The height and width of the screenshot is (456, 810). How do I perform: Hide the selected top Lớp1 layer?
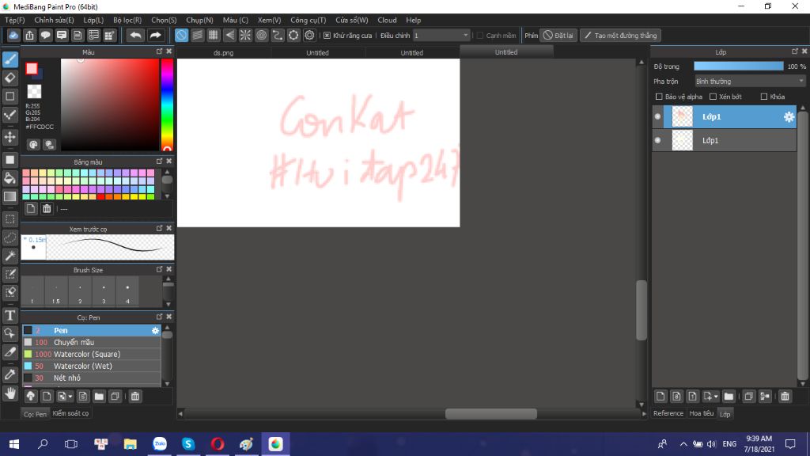click(657, 117)
